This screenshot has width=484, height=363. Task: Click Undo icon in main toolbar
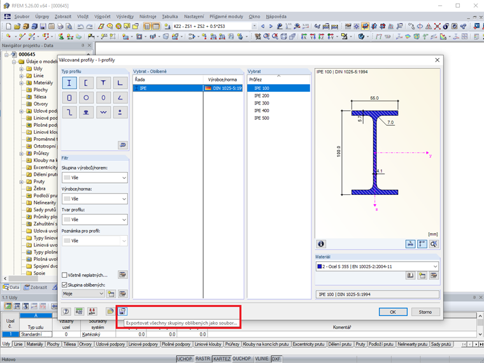coord(81,27)
